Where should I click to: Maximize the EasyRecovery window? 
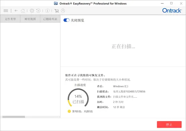(x=172, y=3)
